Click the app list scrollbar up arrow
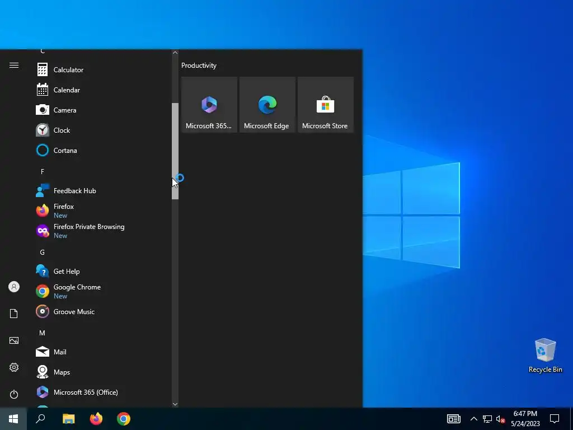This screenshot has height=430, width=573. pyautogui.click(x=175, y=53)
